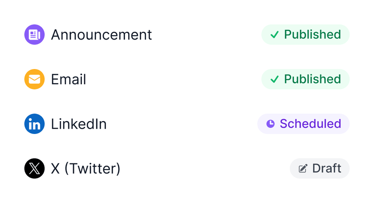Viewport: 374px width, 203px height.
Task: Click the Email channel label text
Action: (69, 79)
